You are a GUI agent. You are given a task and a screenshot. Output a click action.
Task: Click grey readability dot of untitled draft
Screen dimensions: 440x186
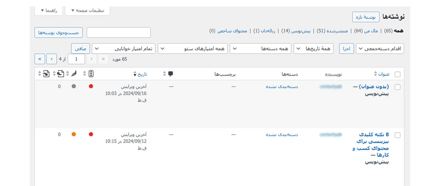coord(74,86)
